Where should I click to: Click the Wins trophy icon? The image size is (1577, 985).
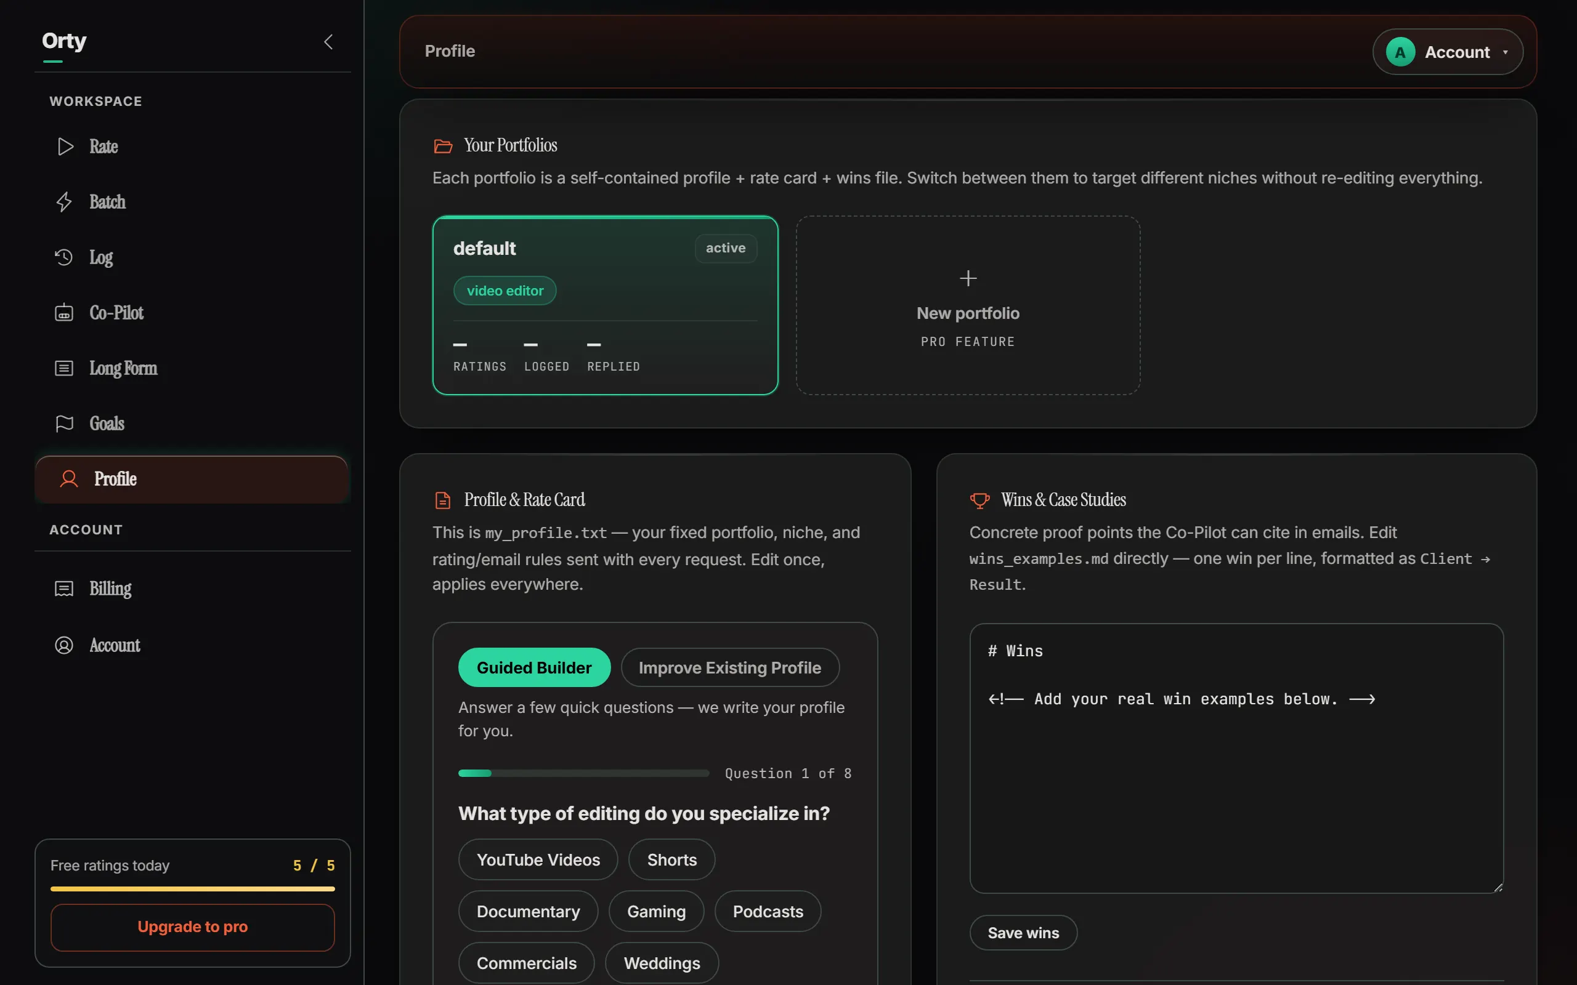979,501
